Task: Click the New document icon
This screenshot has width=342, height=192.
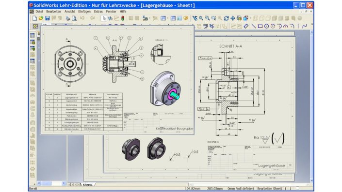Action: (x=34, y=18)
